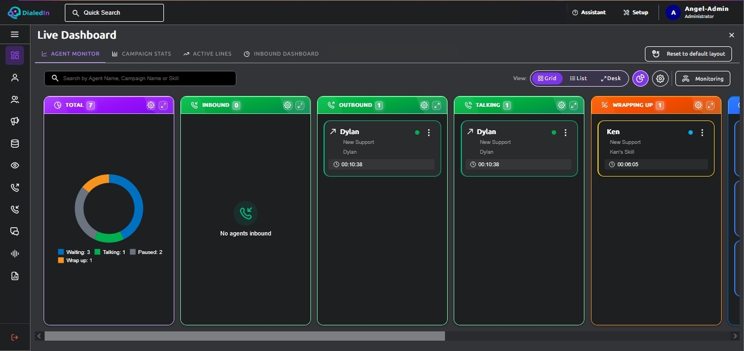Open settings gear on TALKING panel
Viewport: 744px width, 351px height.
click(561, 105)
